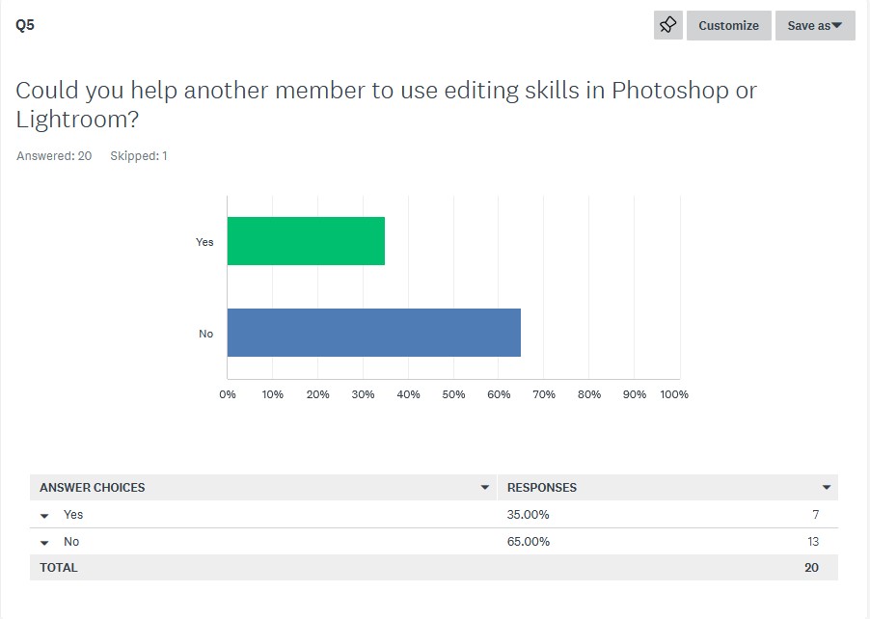
Task: Click the blue No bar
Action: coord(374,333)
